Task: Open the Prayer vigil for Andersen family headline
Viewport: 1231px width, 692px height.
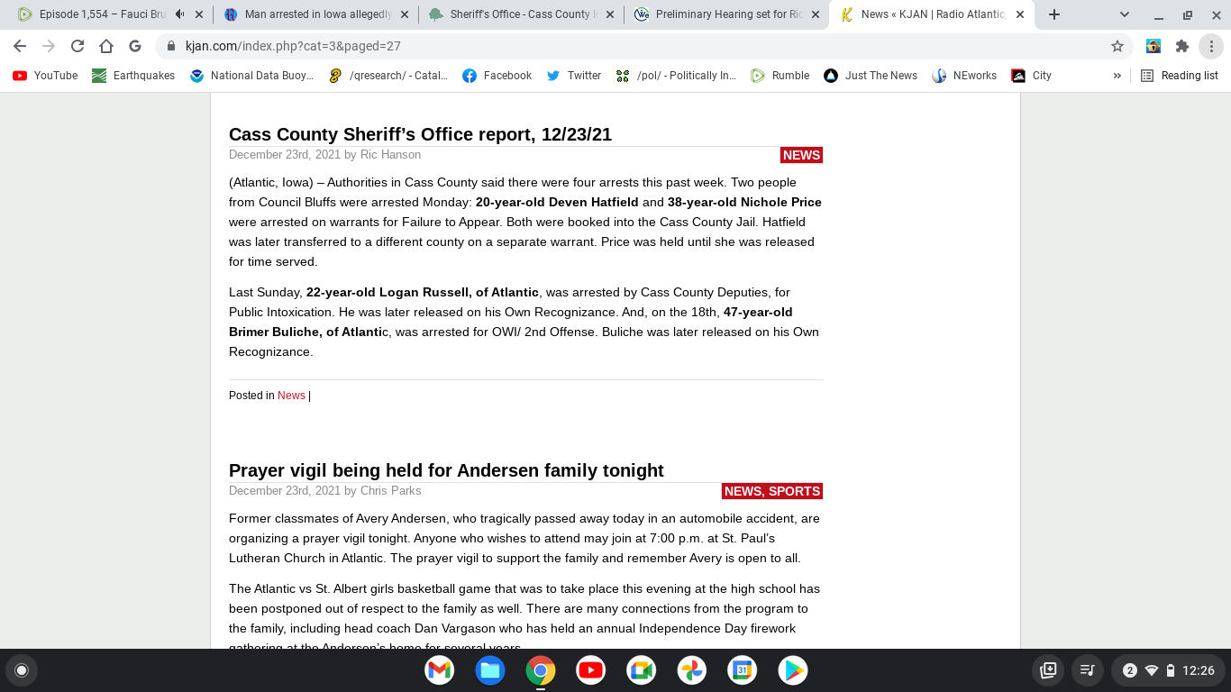Action: tap(446, 470)
